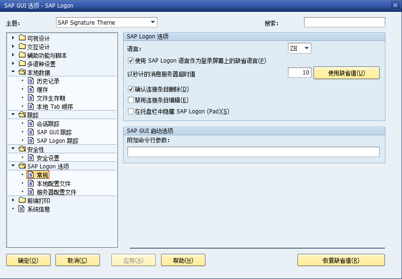The image size is (402, 279).
Task: Click 恢复缺省值(R) button
Action: pos(341,260)
